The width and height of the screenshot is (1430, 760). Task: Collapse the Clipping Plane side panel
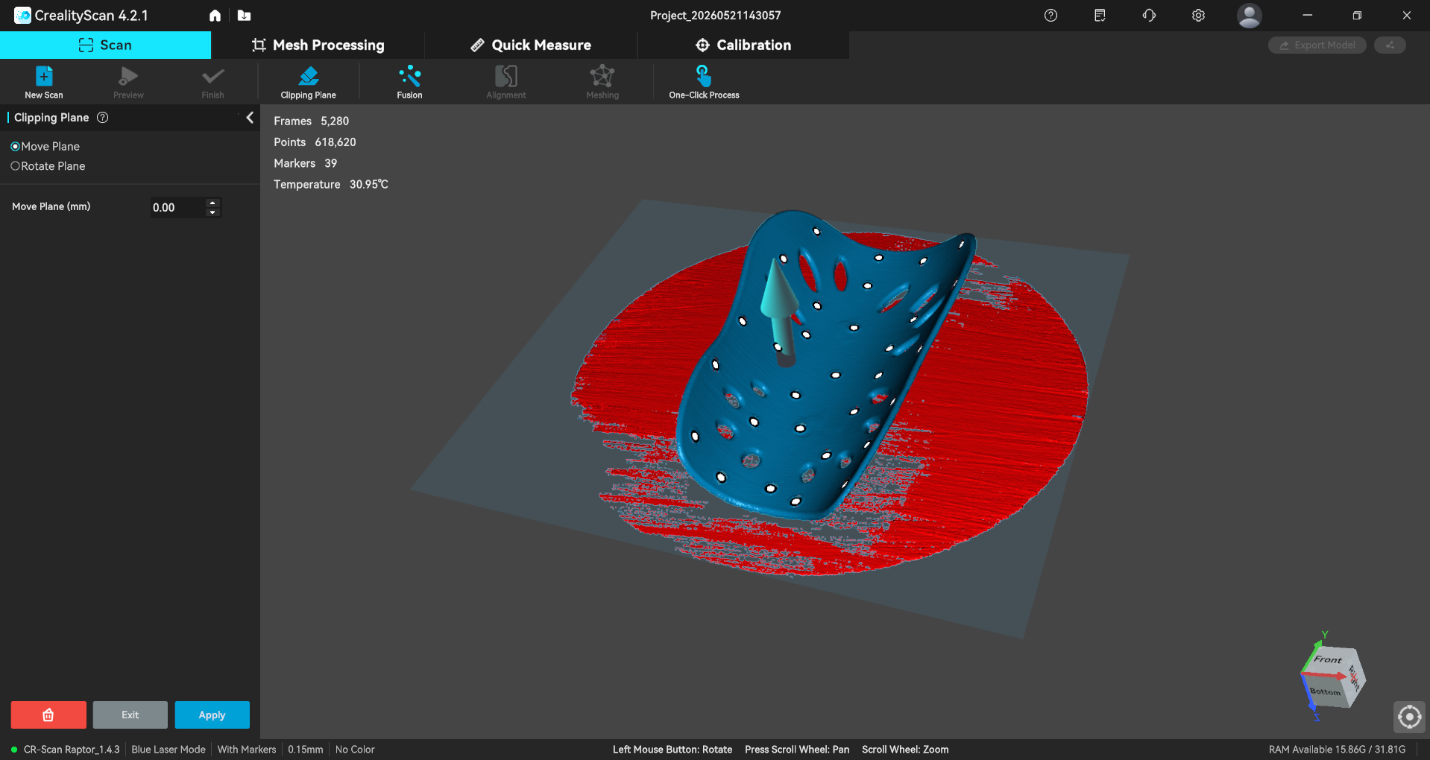tap(250, 118)
